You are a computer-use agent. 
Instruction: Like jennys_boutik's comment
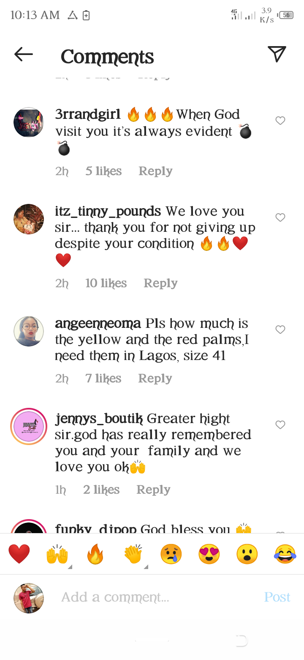click(x=280, y=425)
